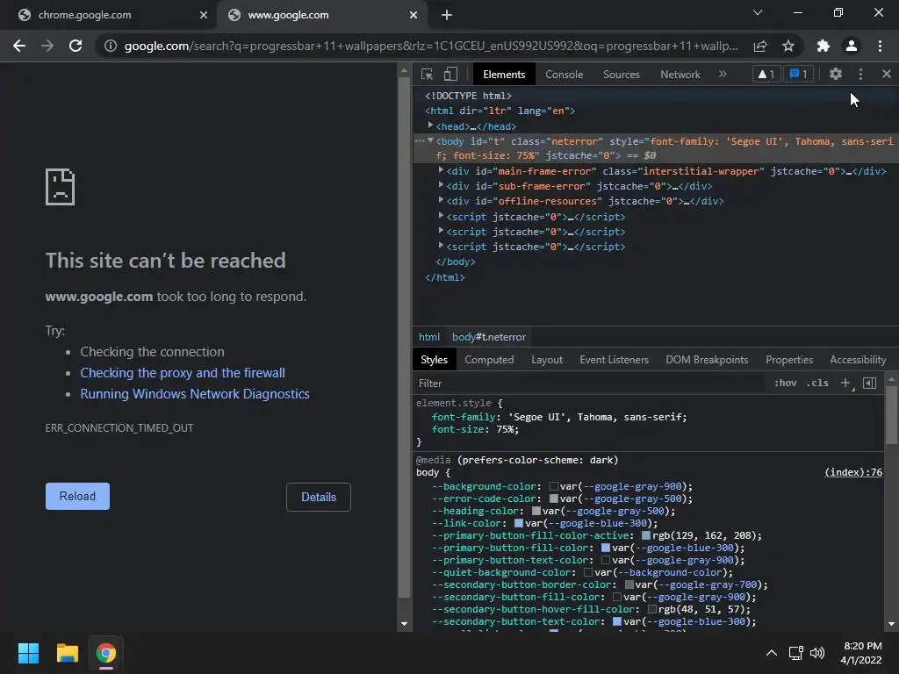Open --link-color color swatch picker
The width and height of the screenshot is (899, 674).
[518, 523]
